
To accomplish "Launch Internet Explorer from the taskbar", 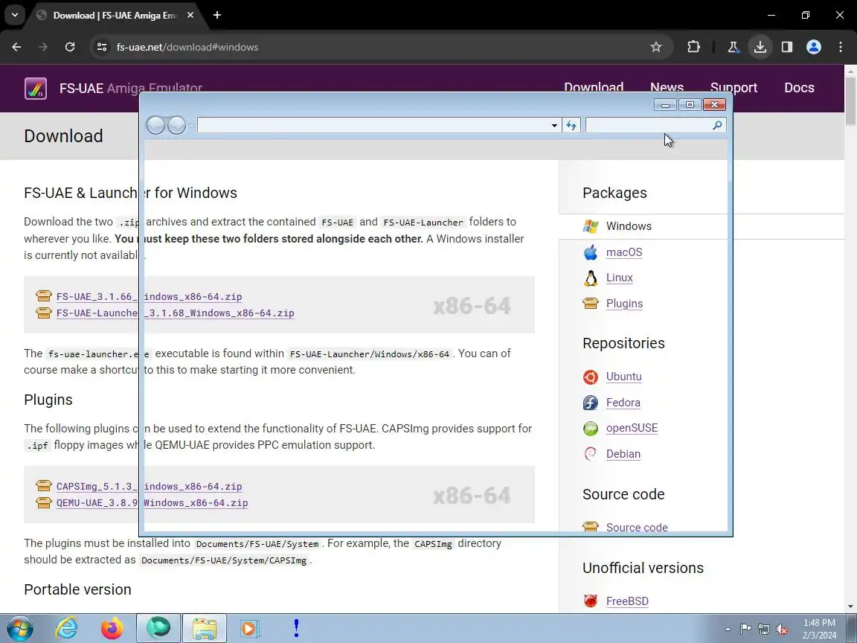I will click(x=67, y=628).
